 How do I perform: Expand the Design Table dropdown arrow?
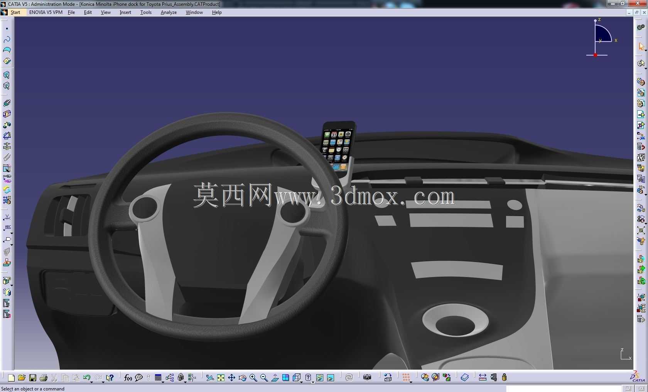(163, 382)
